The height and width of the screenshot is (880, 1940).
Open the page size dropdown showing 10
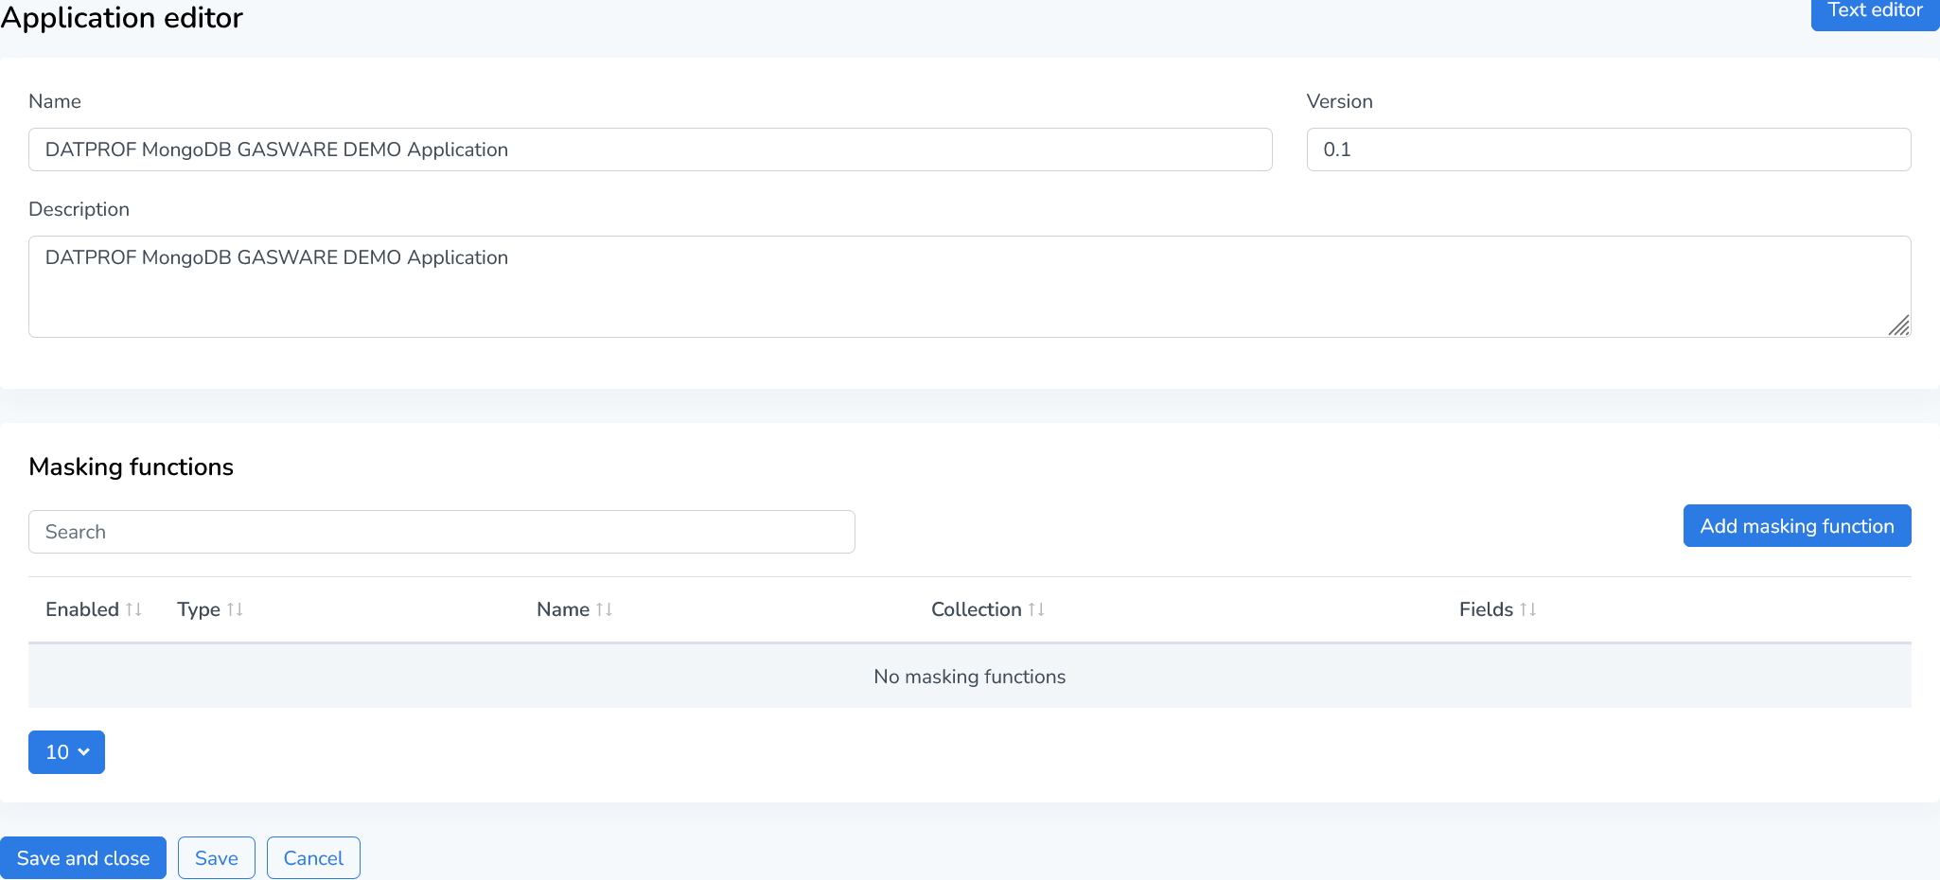[66, 751]
